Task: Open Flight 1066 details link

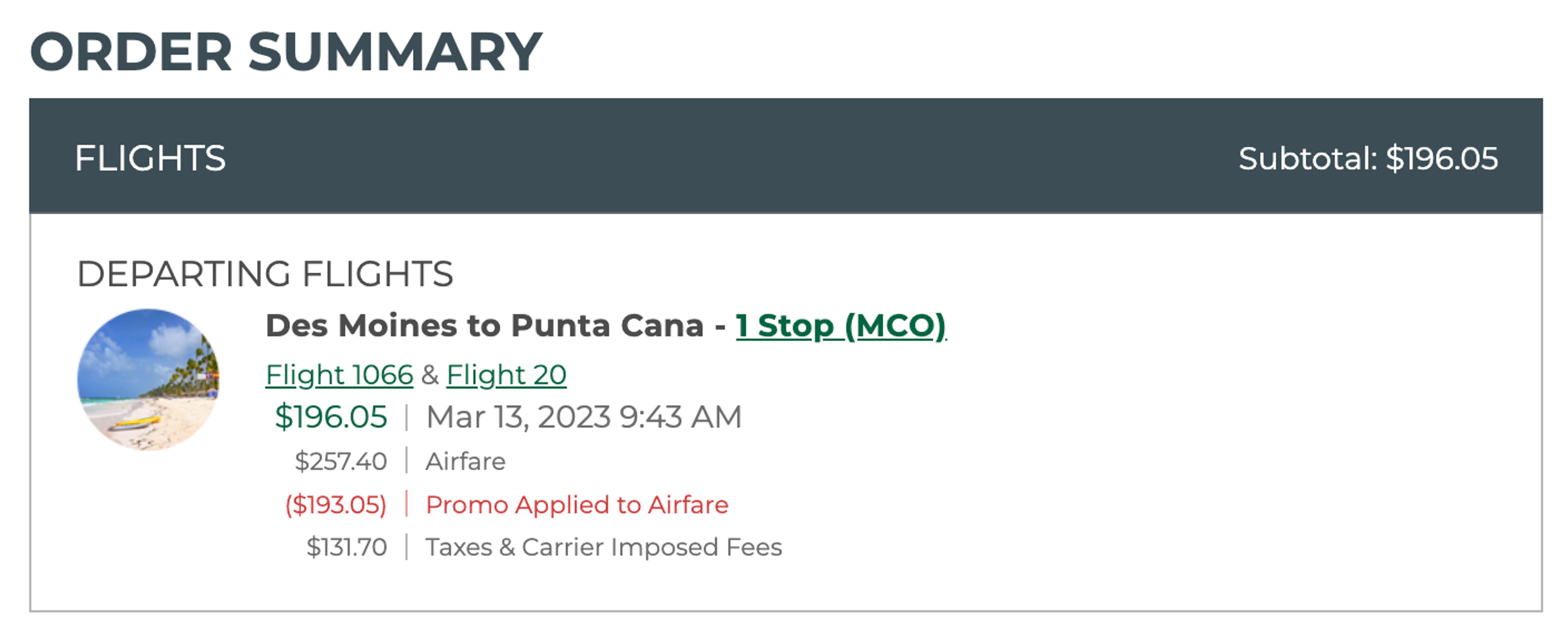Action: coord(339,375)
